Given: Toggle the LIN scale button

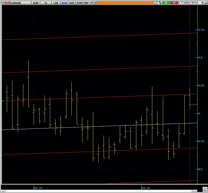Looking at the screenshot, I should (56, 3).
